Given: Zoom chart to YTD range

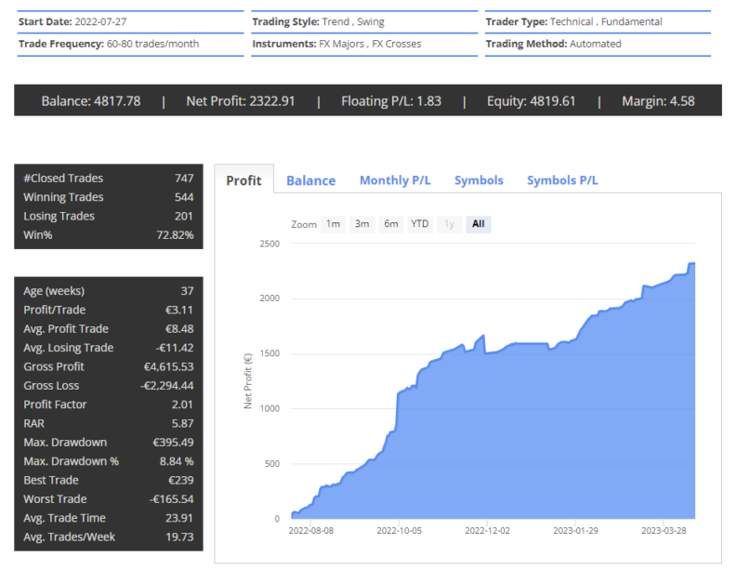Looking at the screenshot, I should tap(420, 224).
